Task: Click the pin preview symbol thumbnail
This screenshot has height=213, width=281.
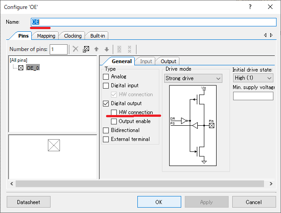Action: tap(54, 145)
